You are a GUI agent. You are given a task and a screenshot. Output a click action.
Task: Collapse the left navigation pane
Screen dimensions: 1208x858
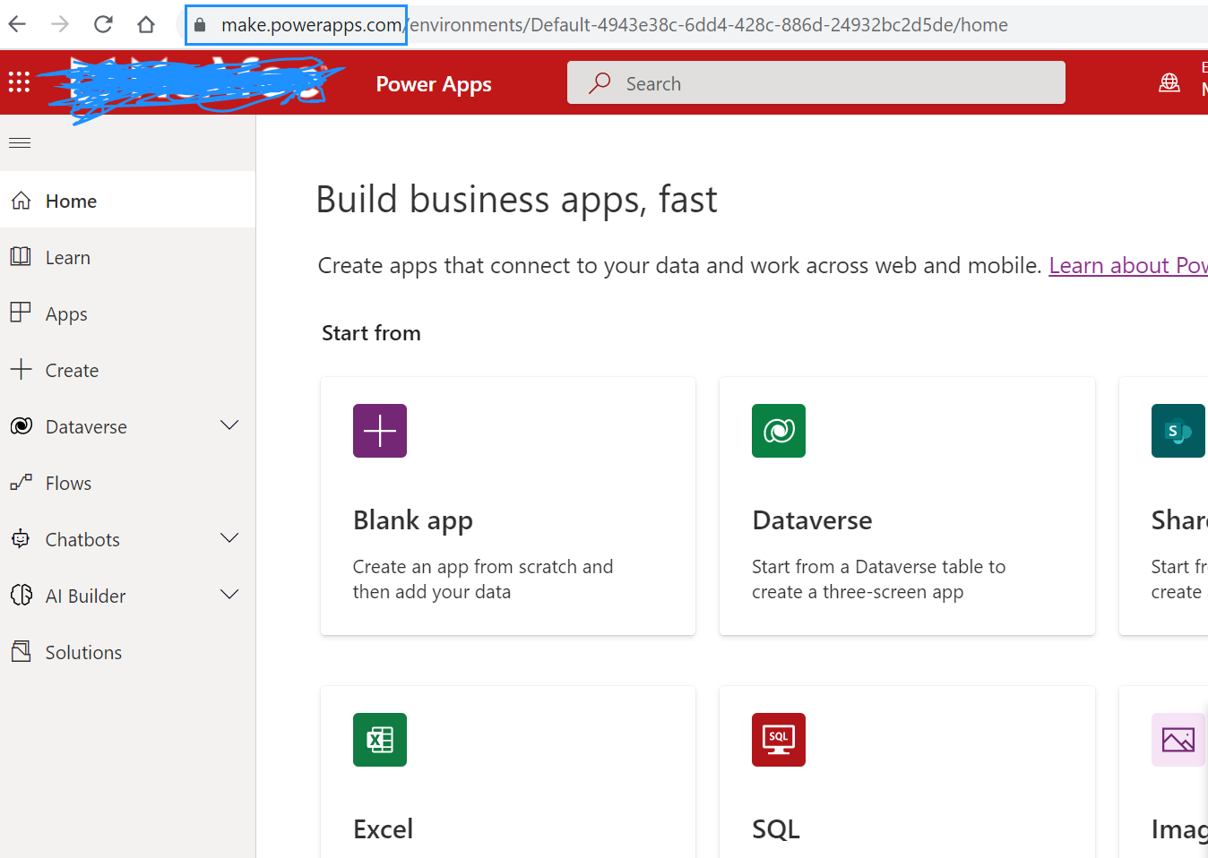pyautogui.click(x=19, y=142)
